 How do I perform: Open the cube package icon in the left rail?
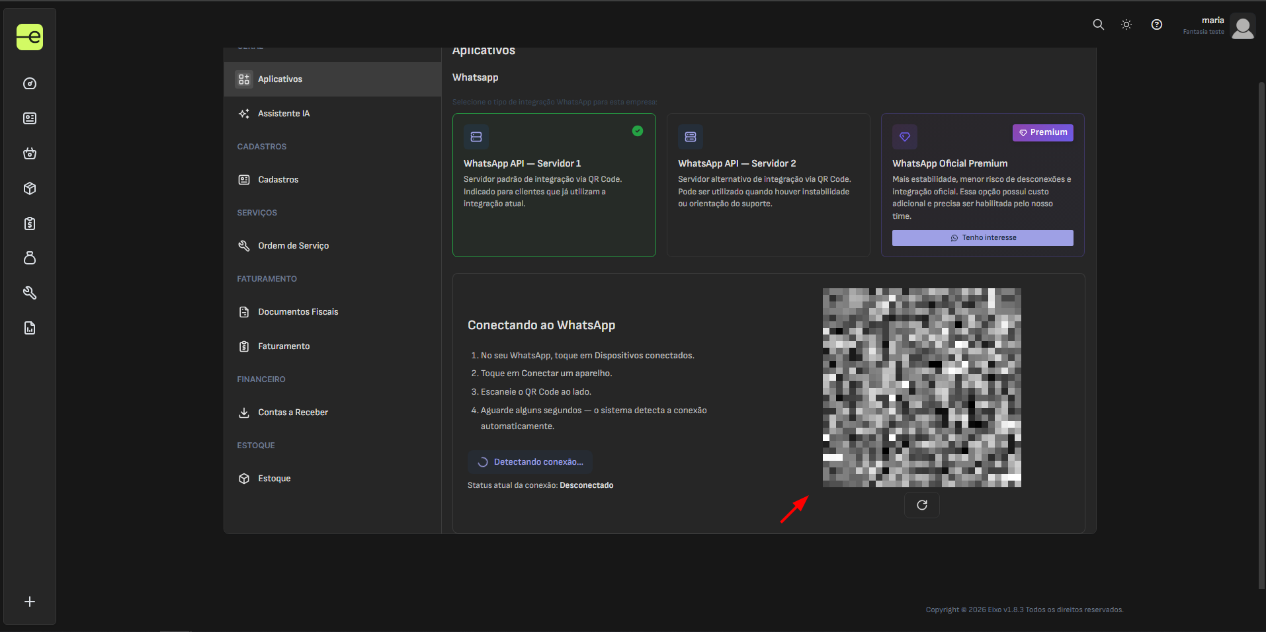[x=30, y=188]
